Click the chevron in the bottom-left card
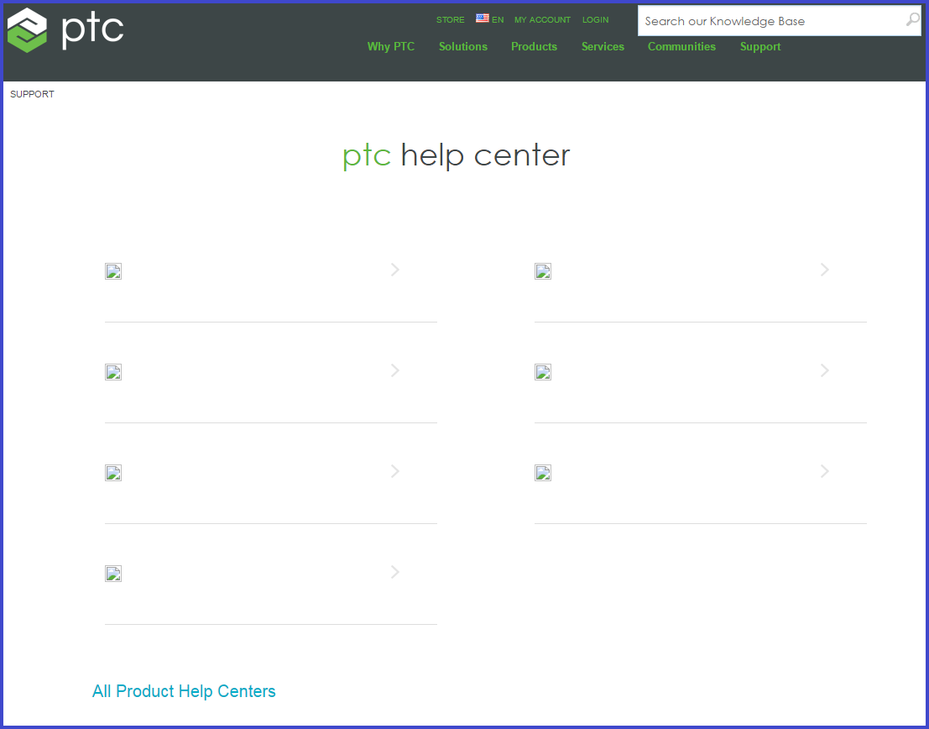Screen dimensions: 929x729 pos(395,573)
